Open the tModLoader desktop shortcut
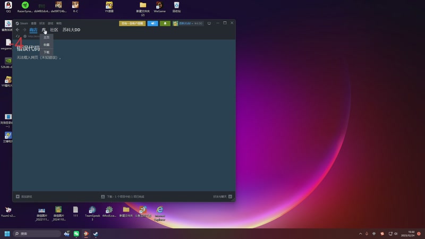 click(109, 211)
